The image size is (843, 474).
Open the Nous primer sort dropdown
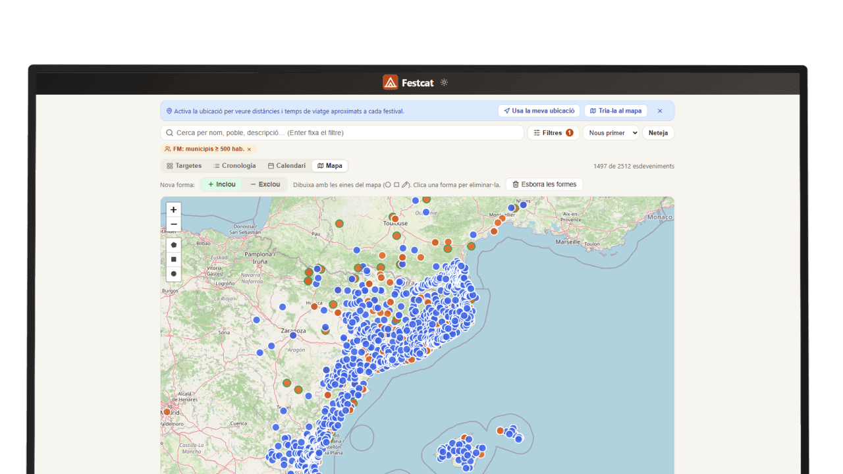611,133
